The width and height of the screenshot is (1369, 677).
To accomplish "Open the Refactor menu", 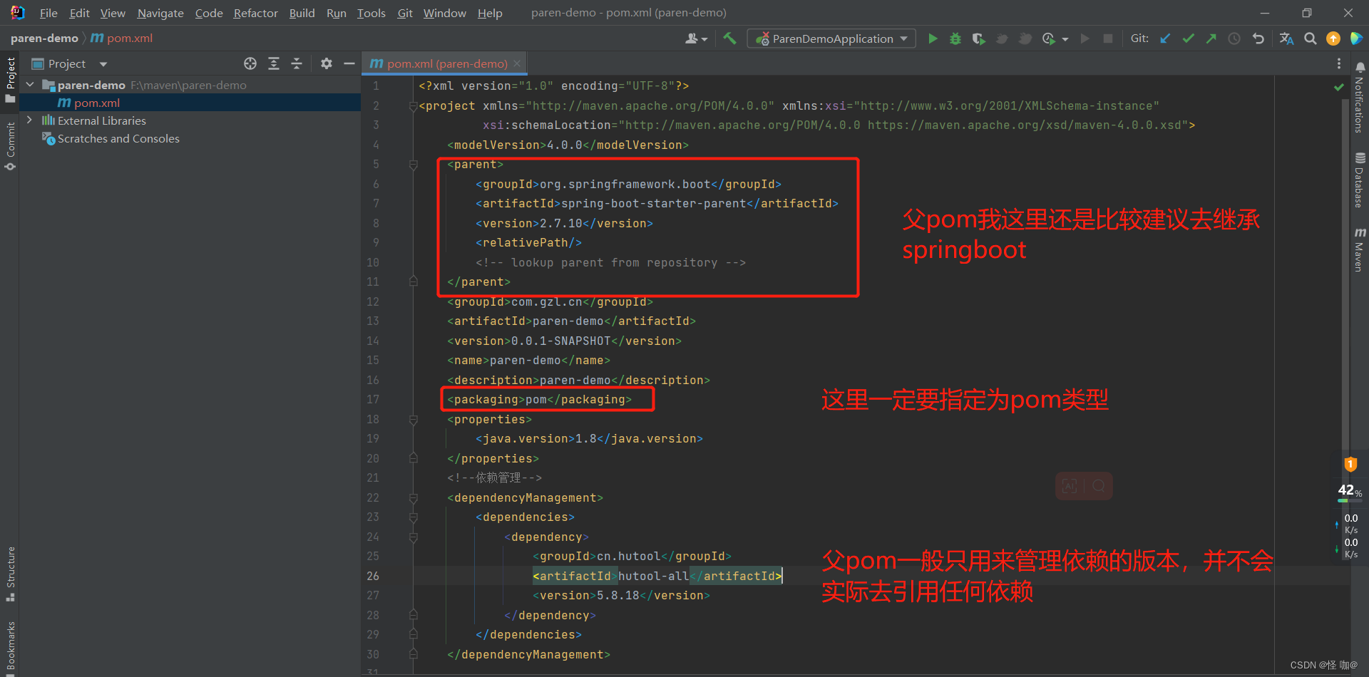I will click(x=255, y=13).
